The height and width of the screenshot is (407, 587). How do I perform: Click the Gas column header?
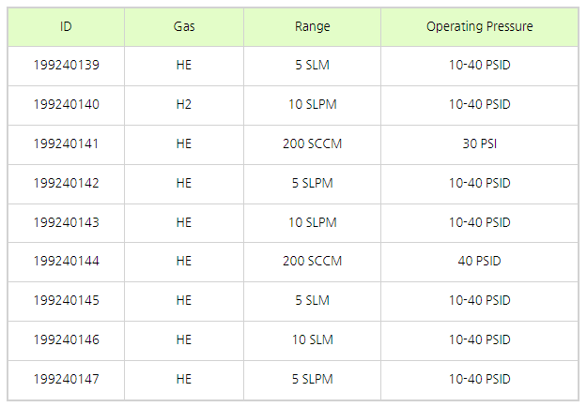[184, 27]
